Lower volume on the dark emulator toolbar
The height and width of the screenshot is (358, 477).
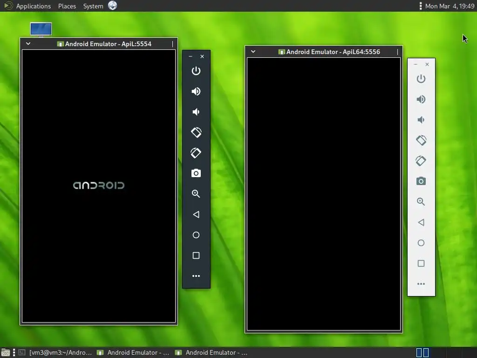pos(196,112)
